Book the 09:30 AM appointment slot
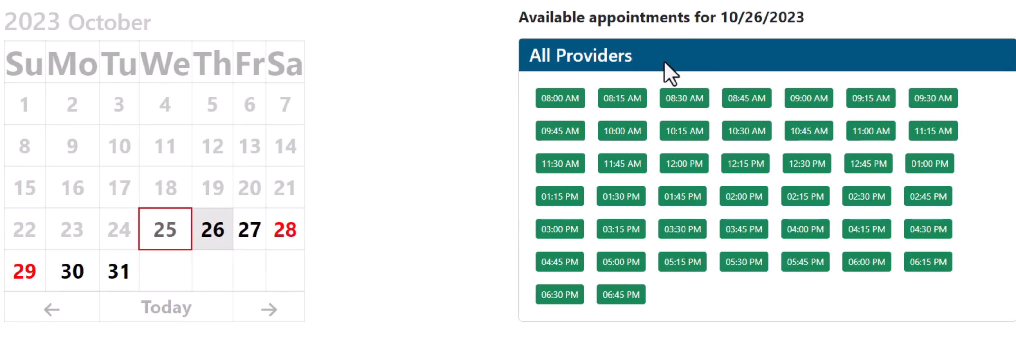The width and height of the screenshot is (1016, 346). [933, 98]
